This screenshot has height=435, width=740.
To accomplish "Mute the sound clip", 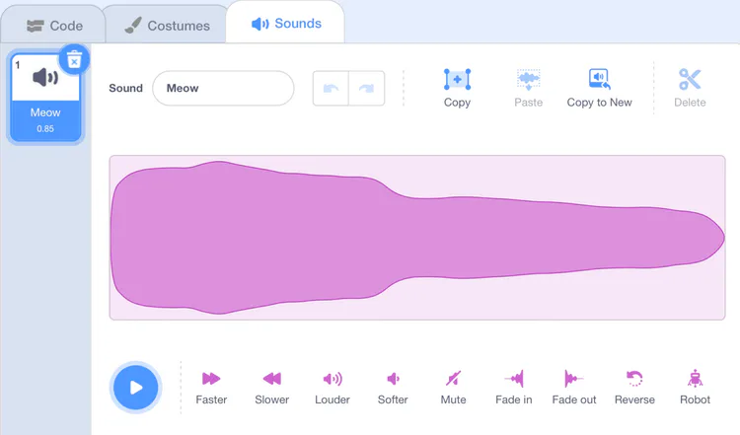I will (x=453, y=386).
